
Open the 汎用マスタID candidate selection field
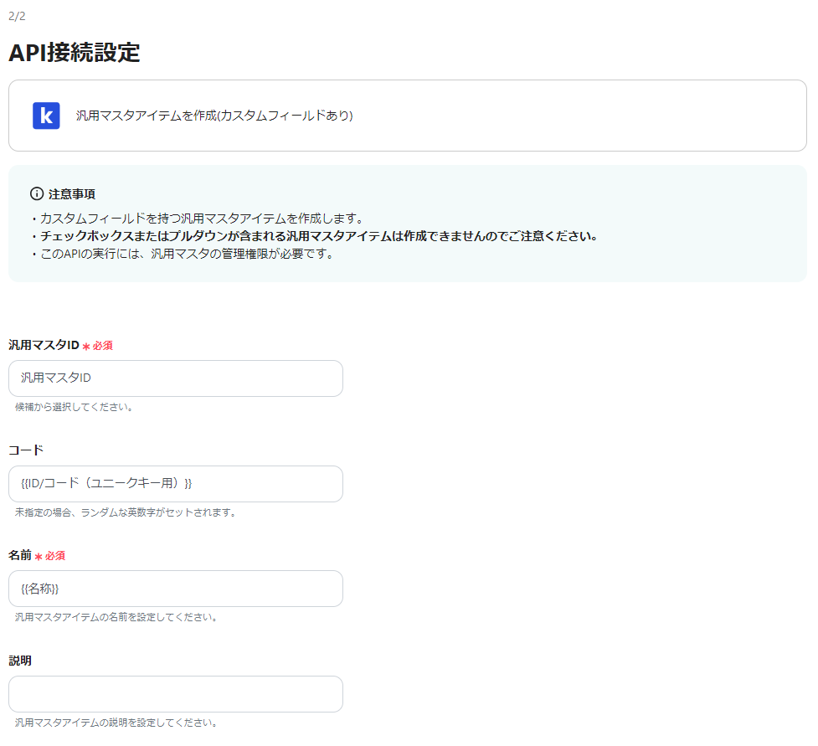point(174,378)
